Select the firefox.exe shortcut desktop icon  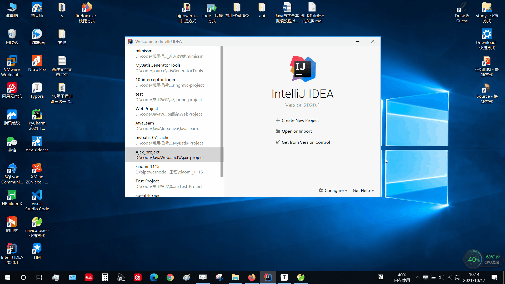tap(87, 13)
